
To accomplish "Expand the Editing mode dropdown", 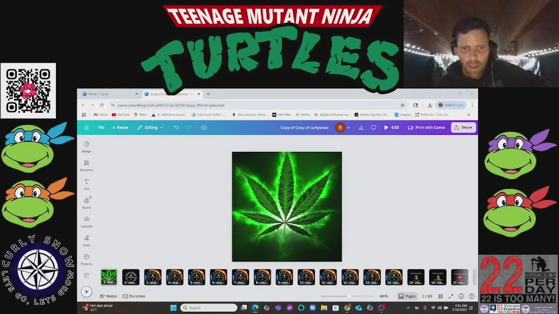I will tap(150, 127).
